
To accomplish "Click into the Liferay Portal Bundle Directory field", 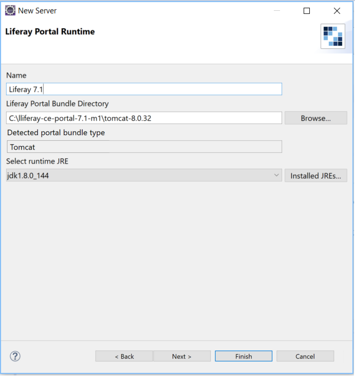I will [144, 118].
